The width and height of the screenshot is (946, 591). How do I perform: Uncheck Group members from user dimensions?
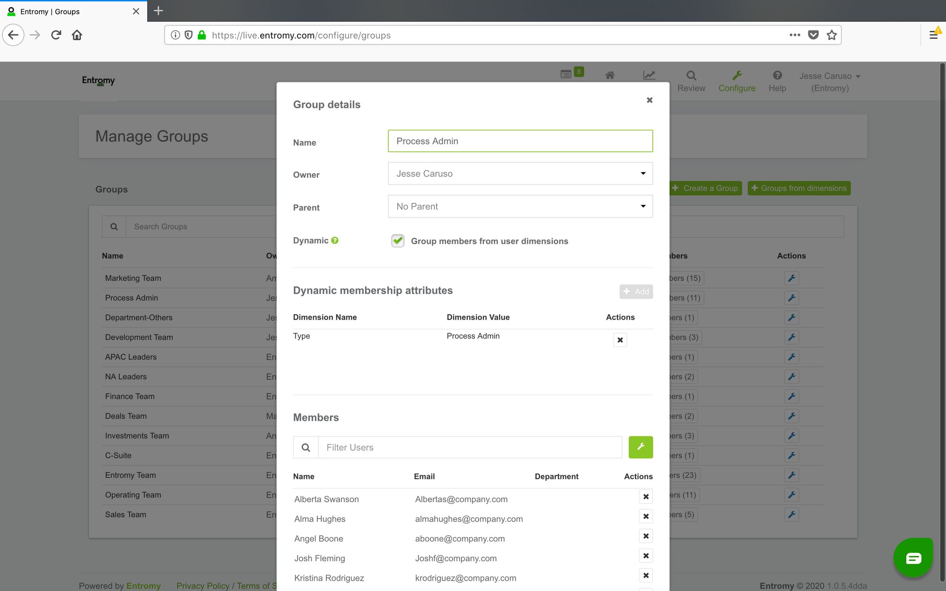(397, 241)
